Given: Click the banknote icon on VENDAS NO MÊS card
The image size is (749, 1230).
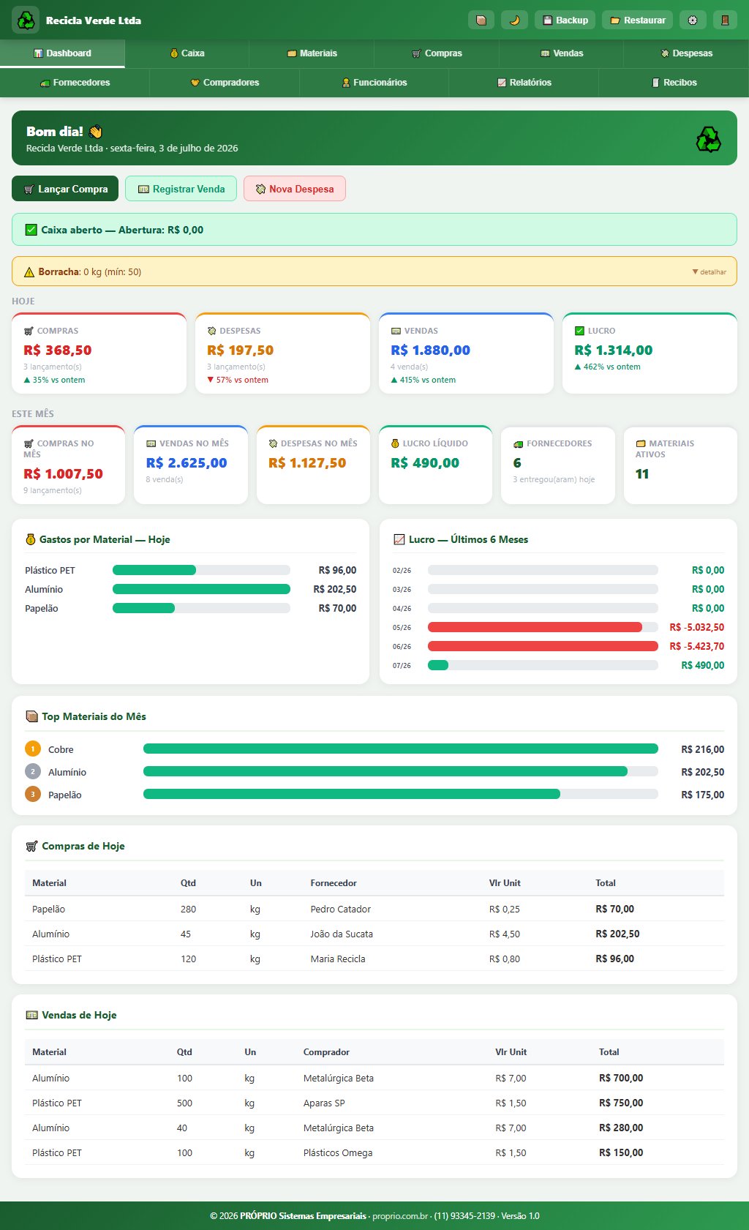Looking at the screenshot, I should click(151, 443).
